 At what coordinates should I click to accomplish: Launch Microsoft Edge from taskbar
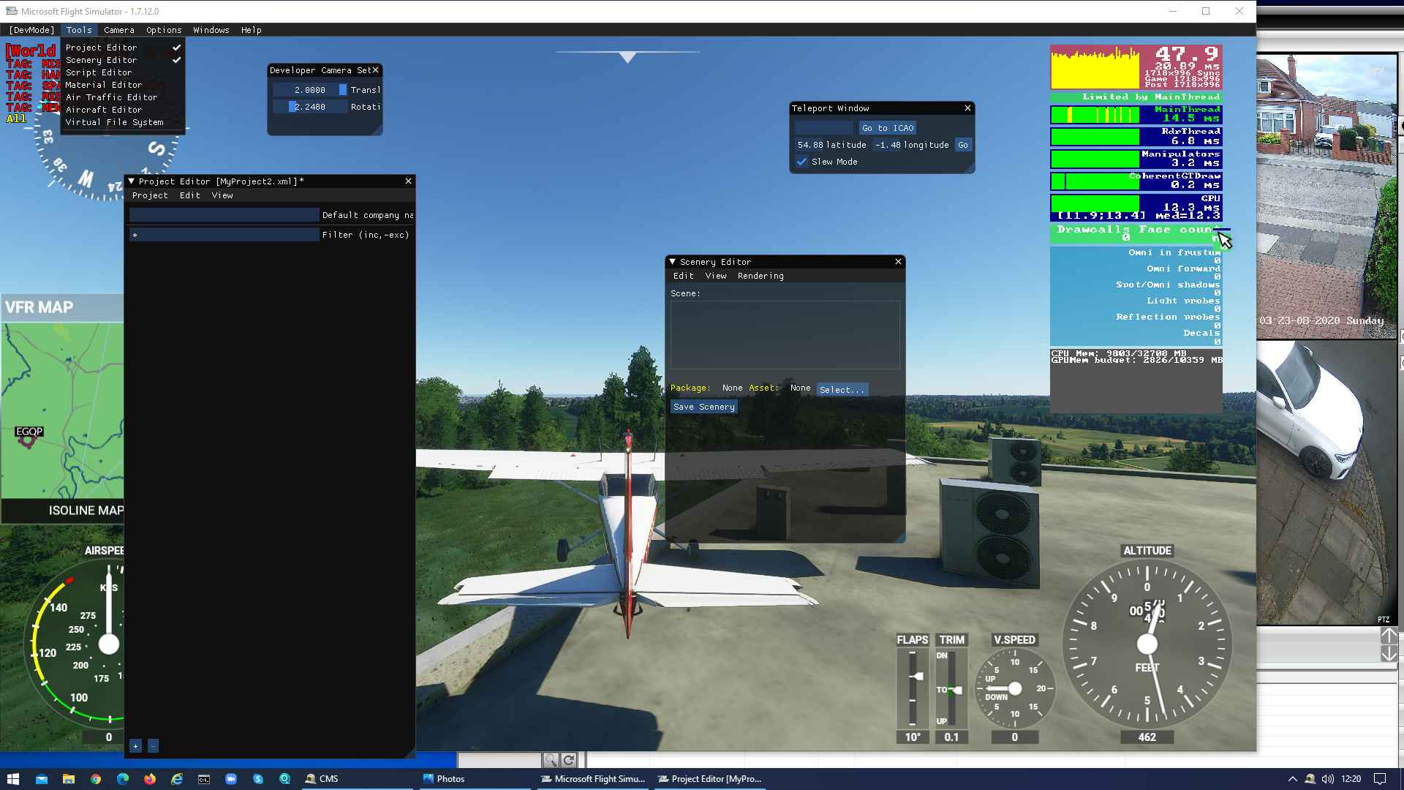122,779
